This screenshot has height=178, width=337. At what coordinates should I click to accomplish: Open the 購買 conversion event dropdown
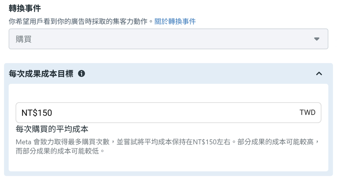tap(168, 39)
